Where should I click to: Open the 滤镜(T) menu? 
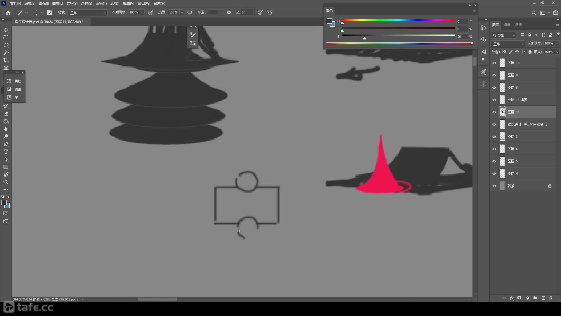tap(101, 4)
